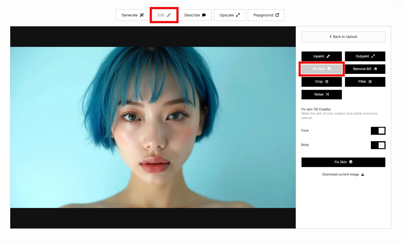Screen dimensions: 402x244
Task: Enable the Body skin fix switch
Action: pos(378,145)
